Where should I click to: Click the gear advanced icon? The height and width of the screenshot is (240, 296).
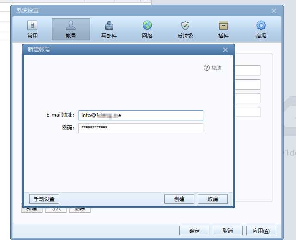[261, 25]
